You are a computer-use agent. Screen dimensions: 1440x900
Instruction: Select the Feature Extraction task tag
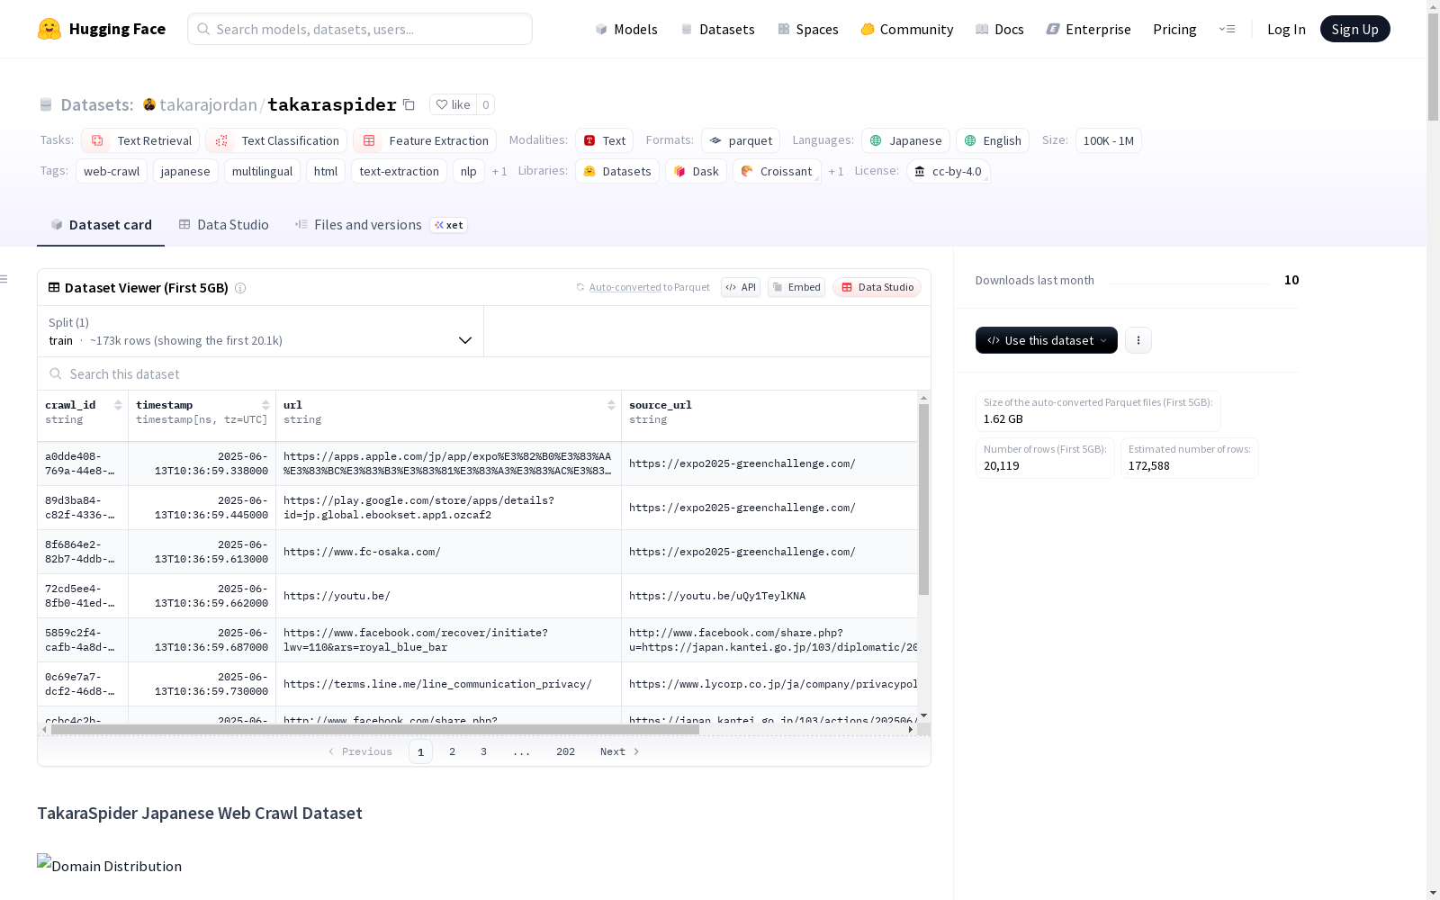[425, 140]
